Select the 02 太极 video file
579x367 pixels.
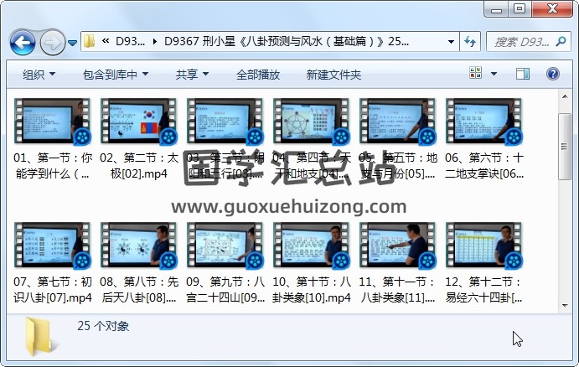click(x=137, y=122)
